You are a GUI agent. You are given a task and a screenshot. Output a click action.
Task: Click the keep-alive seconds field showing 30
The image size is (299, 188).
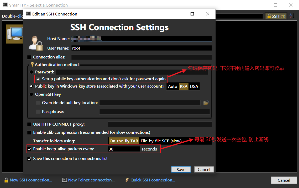[x=124, y=149]
